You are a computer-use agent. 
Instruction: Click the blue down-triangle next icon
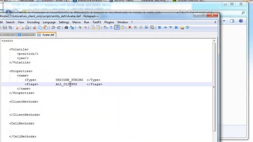[x=171, y=27]
